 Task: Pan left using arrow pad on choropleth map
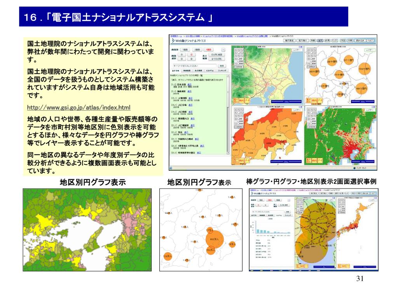coord(236,113)
